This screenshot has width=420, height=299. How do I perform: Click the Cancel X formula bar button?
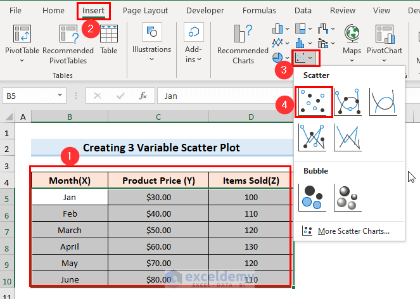coord(98,96)
